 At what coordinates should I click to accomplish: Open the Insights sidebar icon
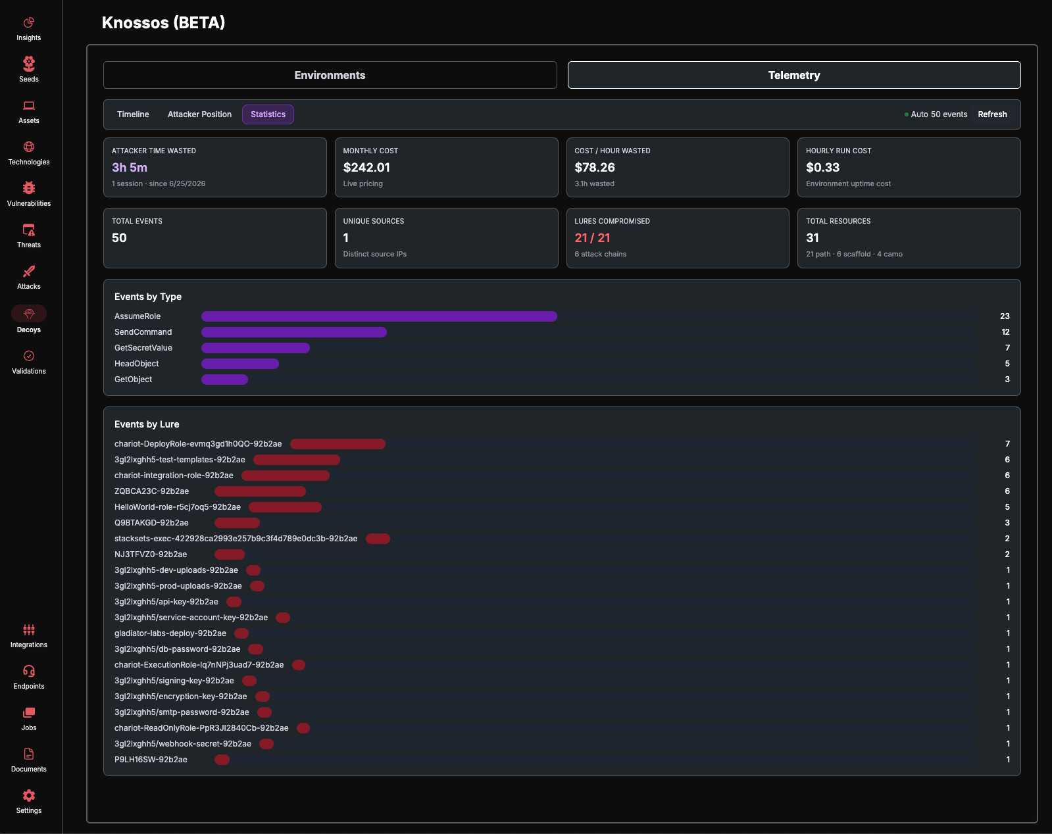point(29,23)
